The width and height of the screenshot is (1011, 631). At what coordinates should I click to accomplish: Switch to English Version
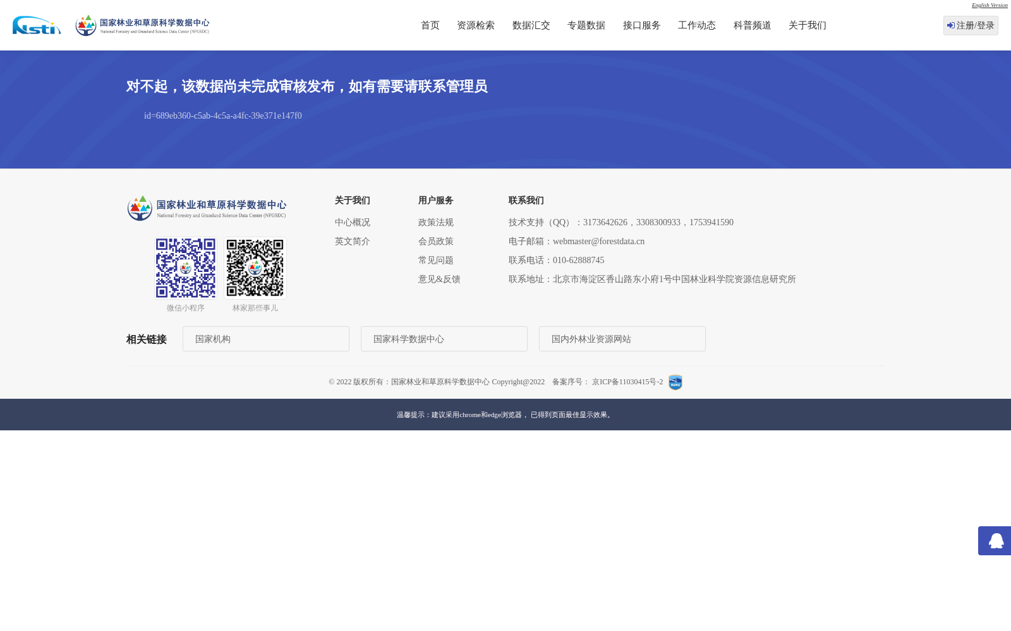tap(990, 5)
